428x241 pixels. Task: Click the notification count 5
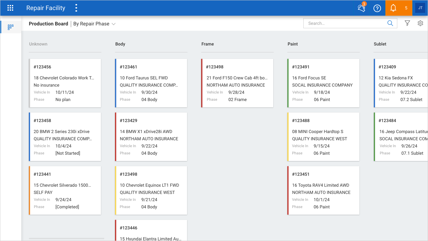406,8
